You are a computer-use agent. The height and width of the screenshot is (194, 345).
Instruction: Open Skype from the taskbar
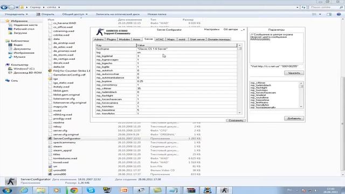pyautogui.click(x=91, y=190)
